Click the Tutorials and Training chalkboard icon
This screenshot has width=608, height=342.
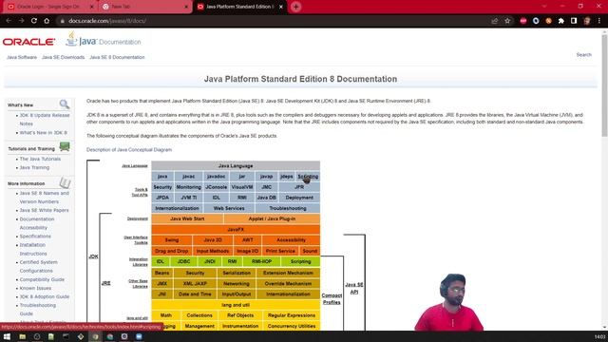(x=65, y=146)
